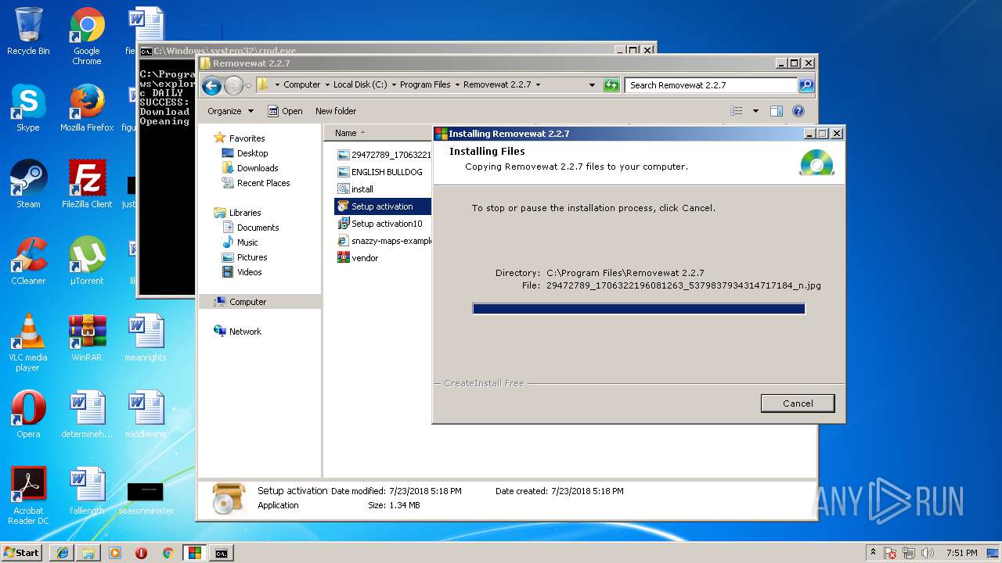Select Desktop under Favorites
Screen dimensions: 1002x563
coord(252,153)
